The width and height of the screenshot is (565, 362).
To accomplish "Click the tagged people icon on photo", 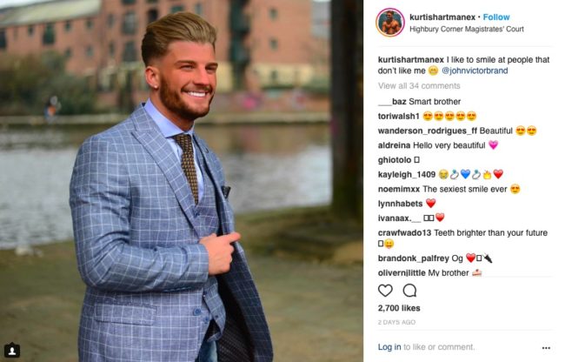I will [x=12, y=351].
